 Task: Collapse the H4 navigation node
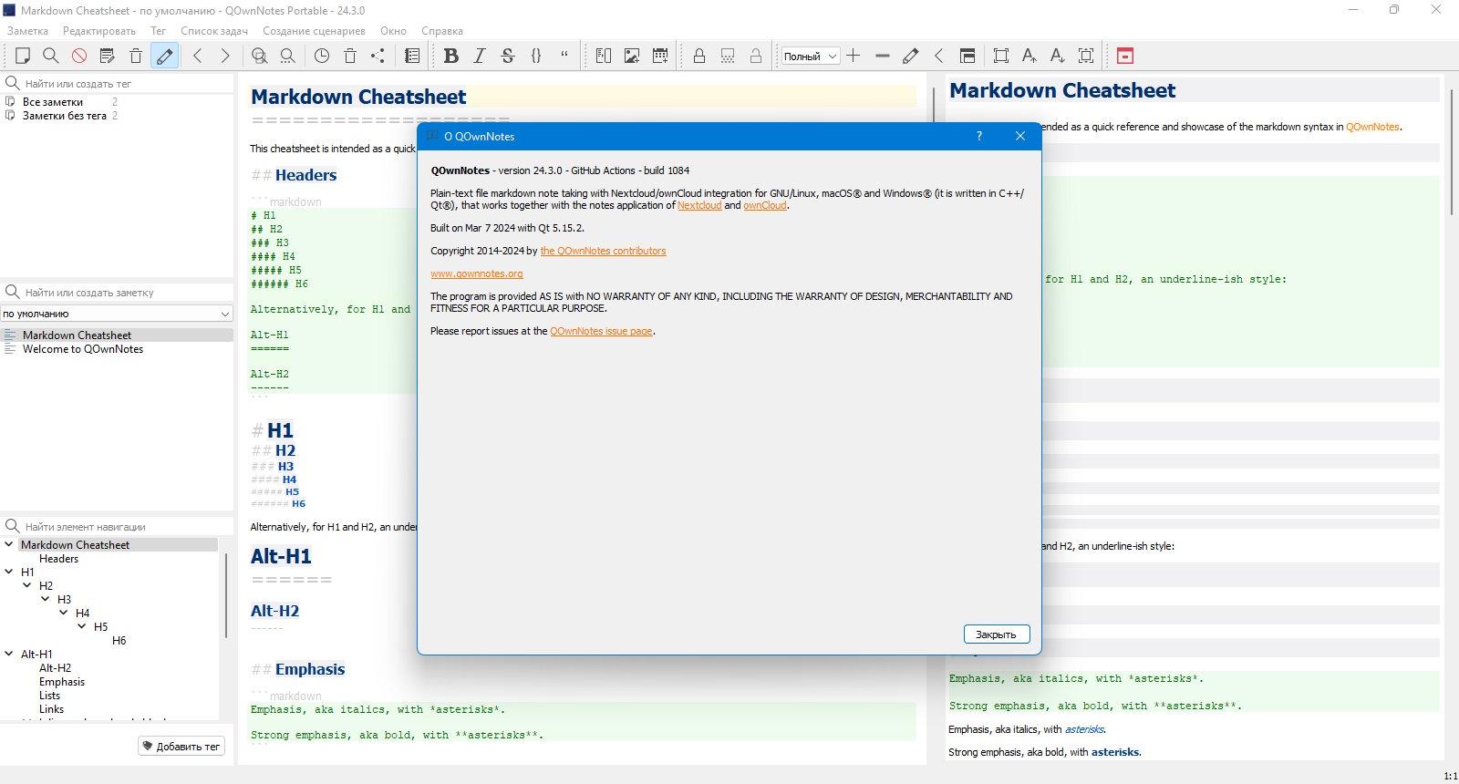tap(64, 613)
